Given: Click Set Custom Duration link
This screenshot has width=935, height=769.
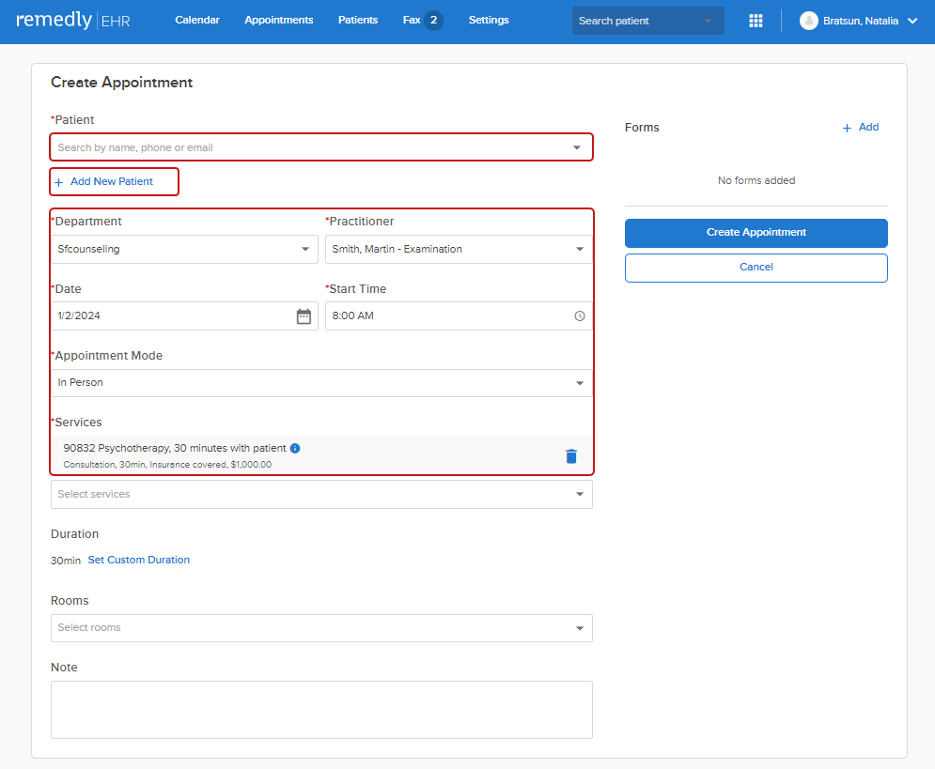Looking at the screenshot, I should tap(139, 560).
